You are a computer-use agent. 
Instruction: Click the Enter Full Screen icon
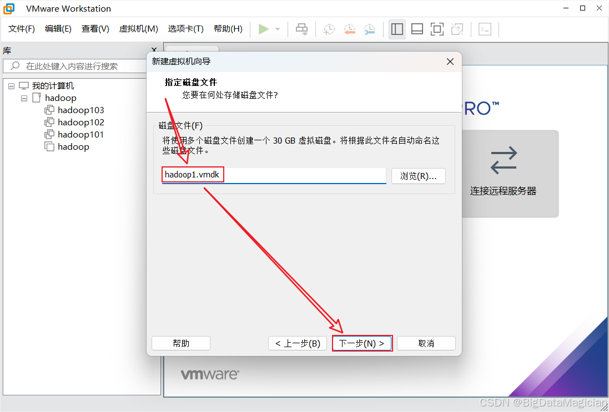click(437, 29)
